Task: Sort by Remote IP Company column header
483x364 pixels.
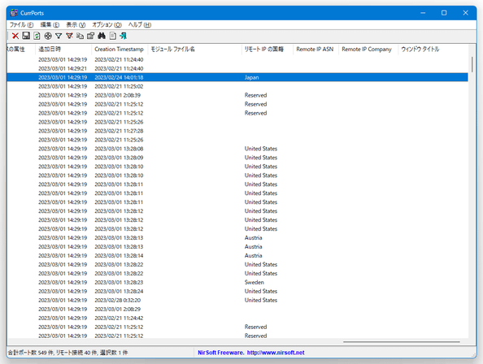Action: 368,50
